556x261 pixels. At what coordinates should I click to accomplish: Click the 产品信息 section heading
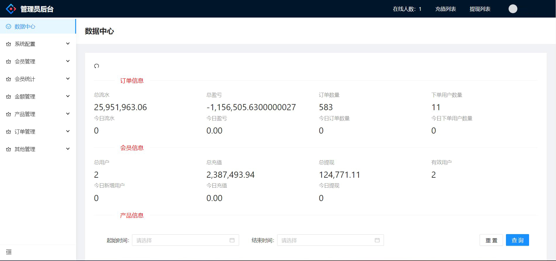click(132, 215)
